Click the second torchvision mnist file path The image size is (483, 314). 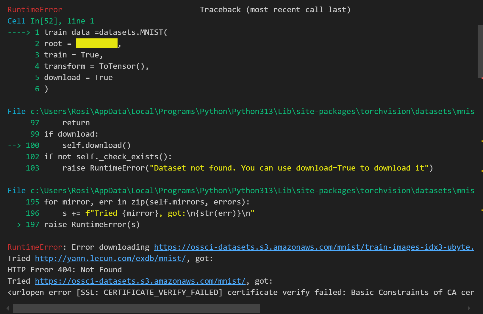[x=252, y=191]
